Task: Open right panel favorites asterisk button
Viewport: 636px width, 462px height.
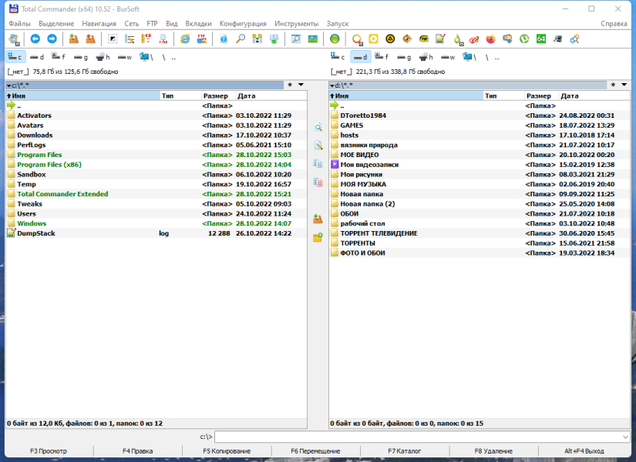Action: [613, 85]
